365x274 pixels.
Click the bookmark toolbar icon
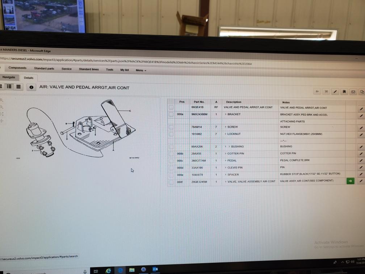pyautogui.click(x=344, y=92)
